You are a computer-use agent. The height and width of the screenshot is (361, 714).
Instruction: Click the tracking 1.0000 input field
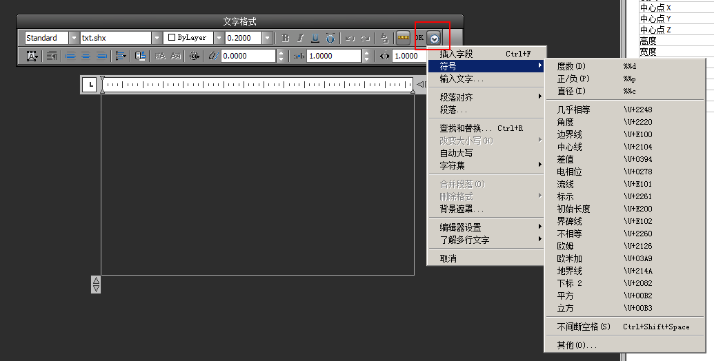[334, 56]
